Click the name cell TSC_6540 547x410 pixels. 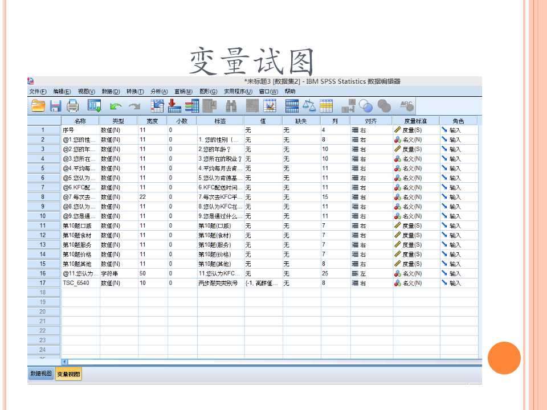coord(80,283)
